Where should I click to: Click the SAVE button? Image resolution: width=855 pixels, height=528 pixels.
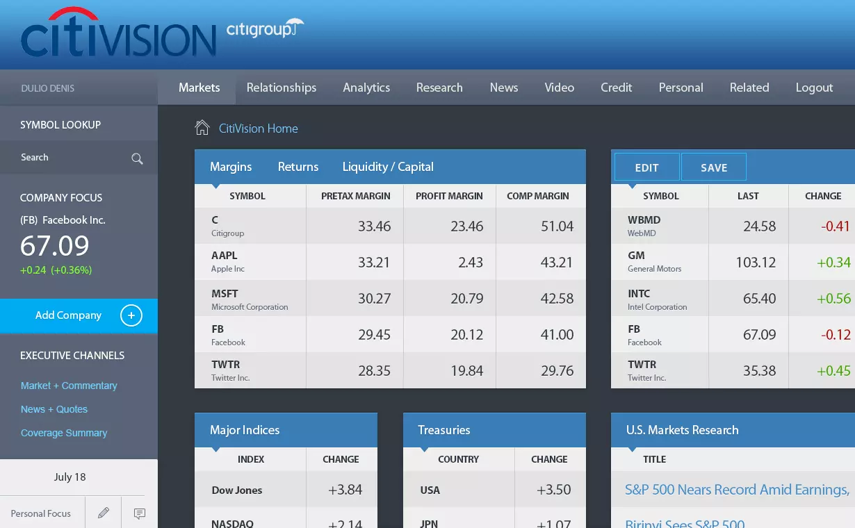[714, 167]
